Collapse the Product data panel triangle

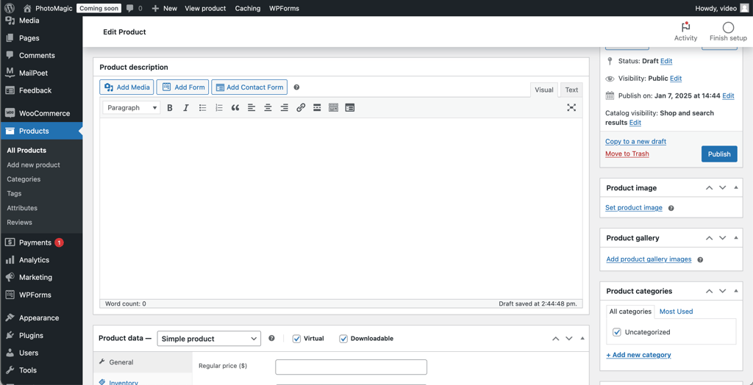pos(582,338)
